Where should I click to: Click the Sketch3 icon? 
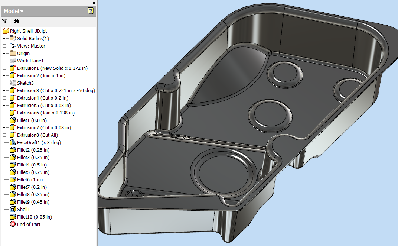[x=13, y=83]
